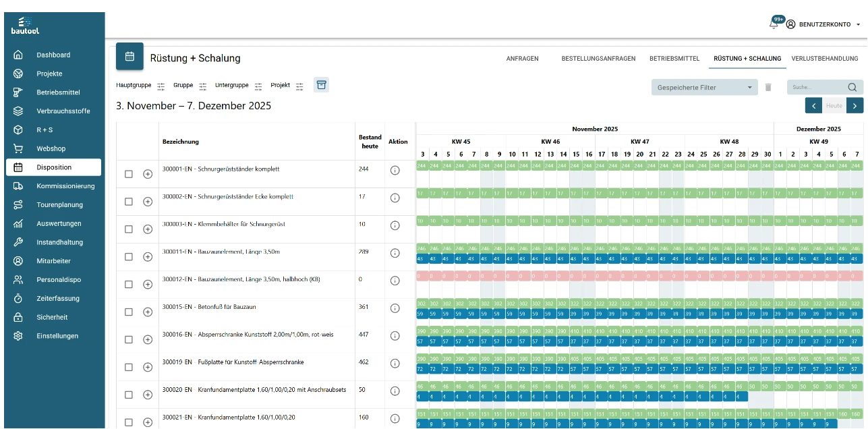Jump to today with Heute button
This screenshot has width=868, height=429.
tap(834, 106)
